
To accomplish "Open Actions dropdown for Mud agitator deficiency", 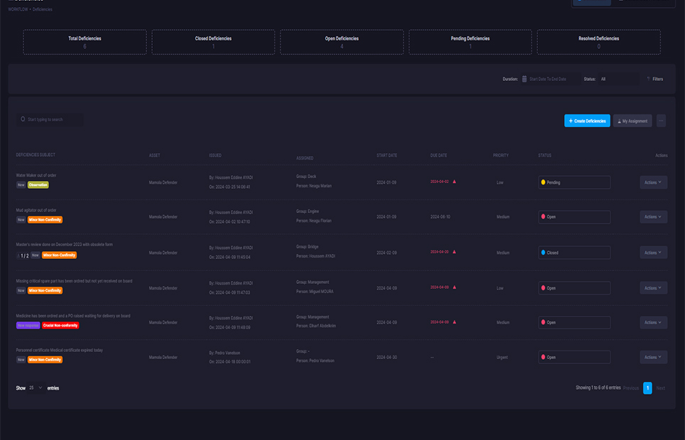I will point(652,216).
